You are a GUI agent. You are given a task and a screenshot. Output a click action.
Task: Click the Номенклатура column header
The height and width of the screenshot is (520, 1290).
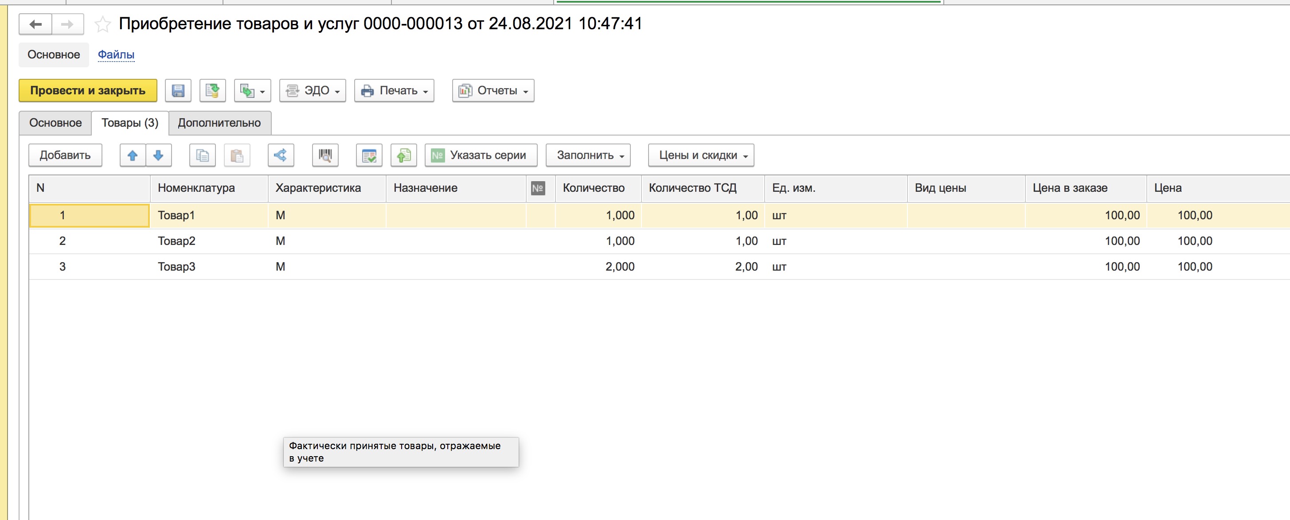click(209, 188)
